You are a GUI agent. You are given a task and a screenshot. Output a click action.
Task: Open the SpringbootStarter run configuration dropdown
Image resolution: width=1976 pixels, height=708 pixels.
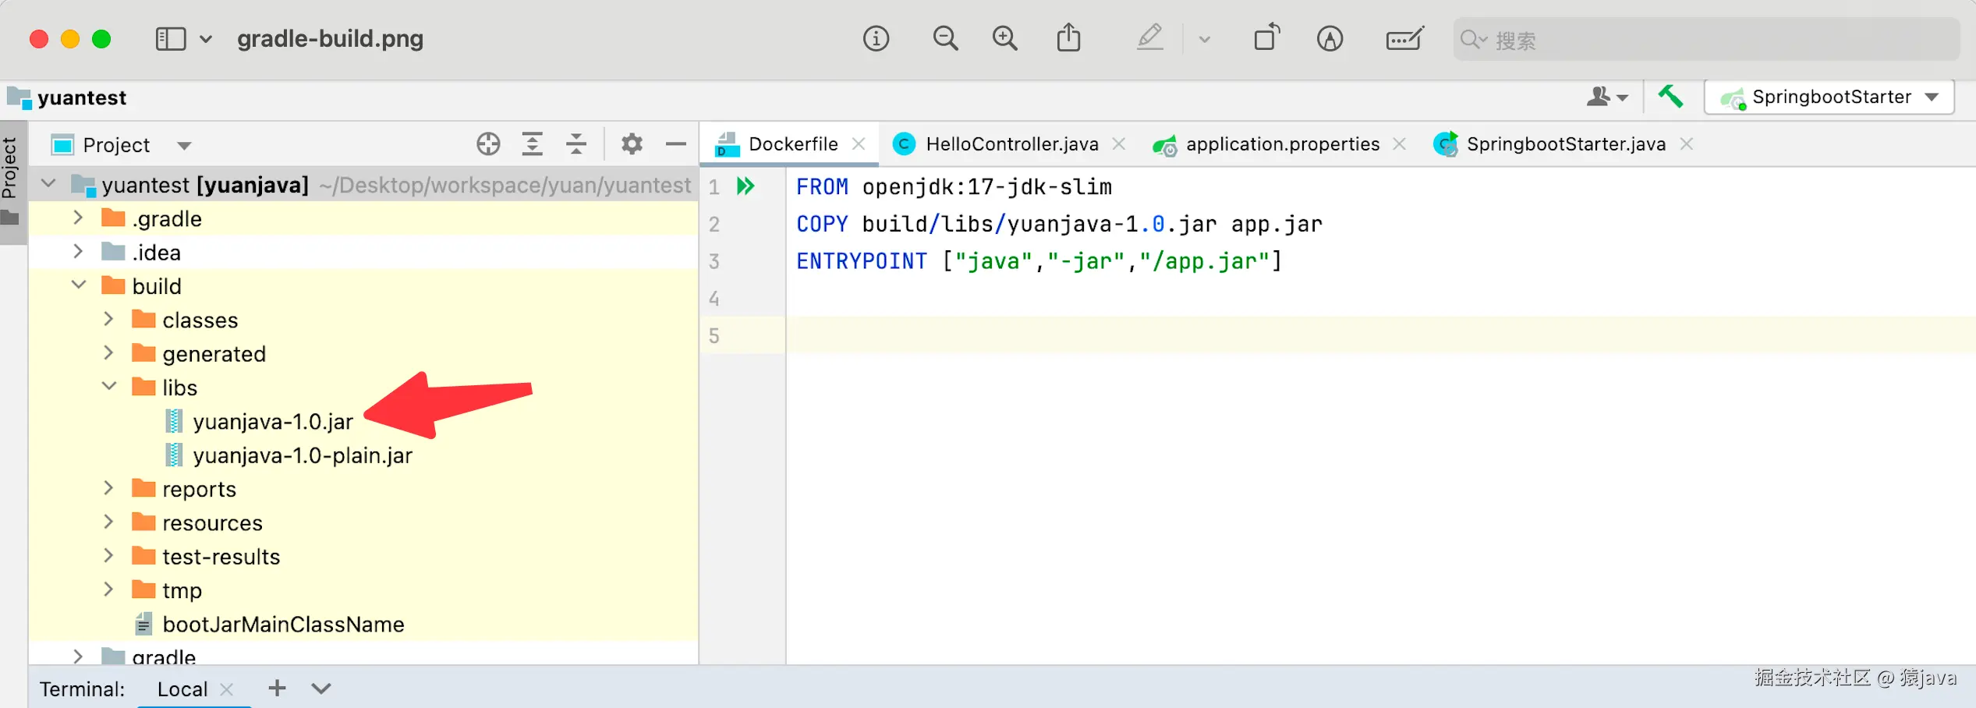pyautogui.click(x=1932, y=97)
